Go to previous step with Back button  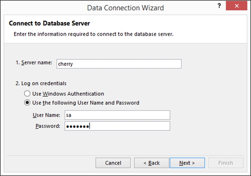(151, 163)
